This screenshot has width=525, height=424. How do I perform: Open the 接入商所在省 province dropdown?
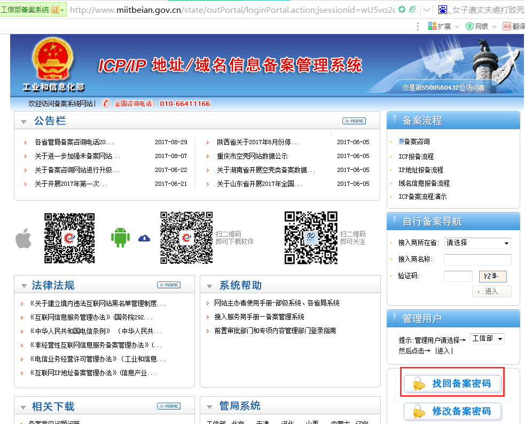(x=477, y=243)
